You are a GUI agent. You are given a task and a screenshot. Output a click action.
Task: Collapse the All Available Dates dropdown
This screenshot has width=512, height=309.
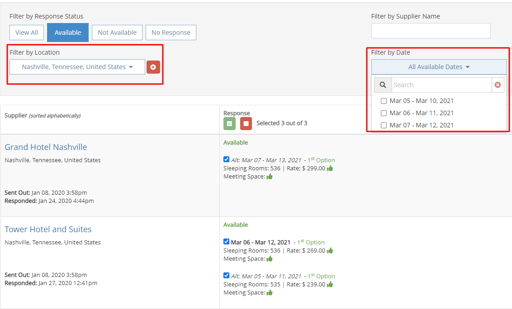[439, 67]
